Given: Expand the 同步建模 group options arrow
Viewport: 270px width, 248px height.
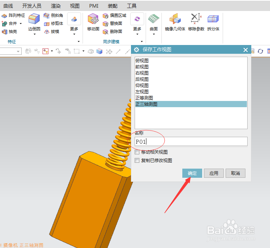Looking at the screenshot, I should (142, 42).
